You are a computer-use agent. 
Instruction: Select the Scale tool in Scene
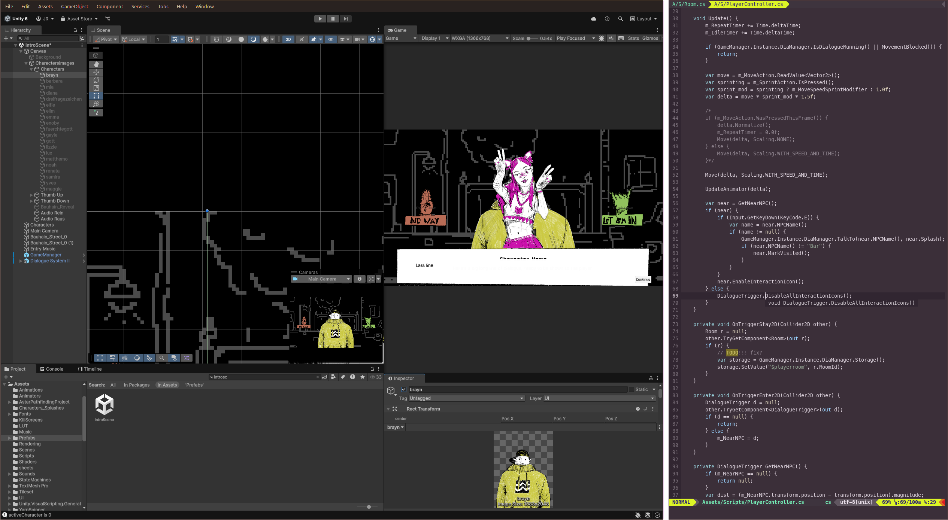(x=96, y=88)
